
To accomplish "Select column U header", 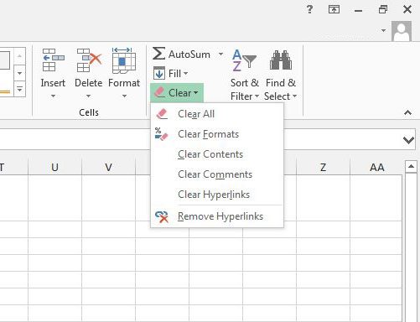I will (54, 167).
